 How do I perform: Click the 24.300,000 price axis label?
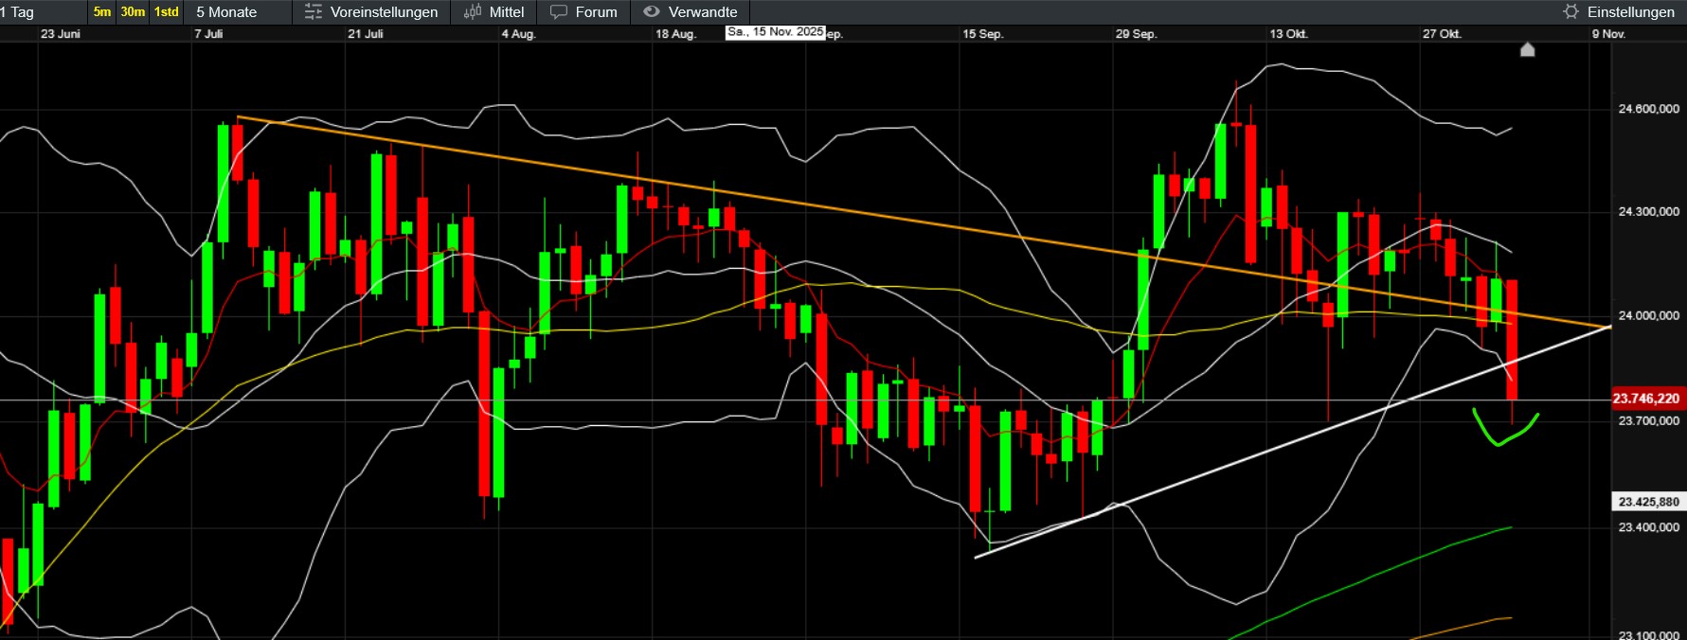(1648, 211)
